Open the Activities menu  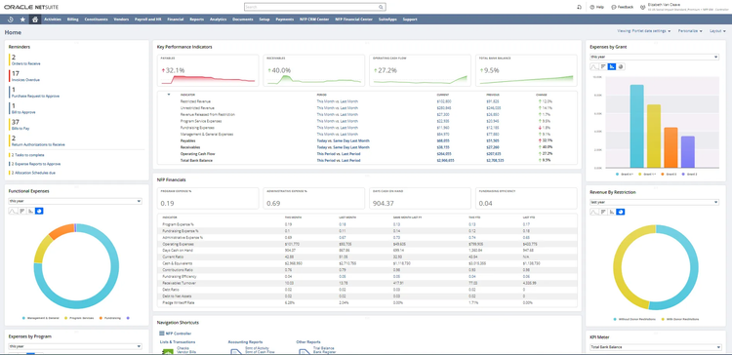pyautogui.click(x=53, y=20)
